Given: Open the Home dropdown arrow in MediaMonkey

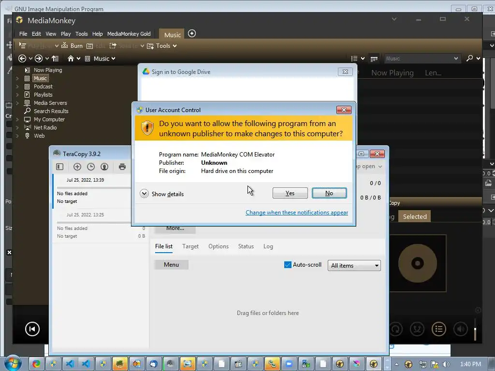Looking at the screenshot, I should pyautogui.click(x=78, y=58).
